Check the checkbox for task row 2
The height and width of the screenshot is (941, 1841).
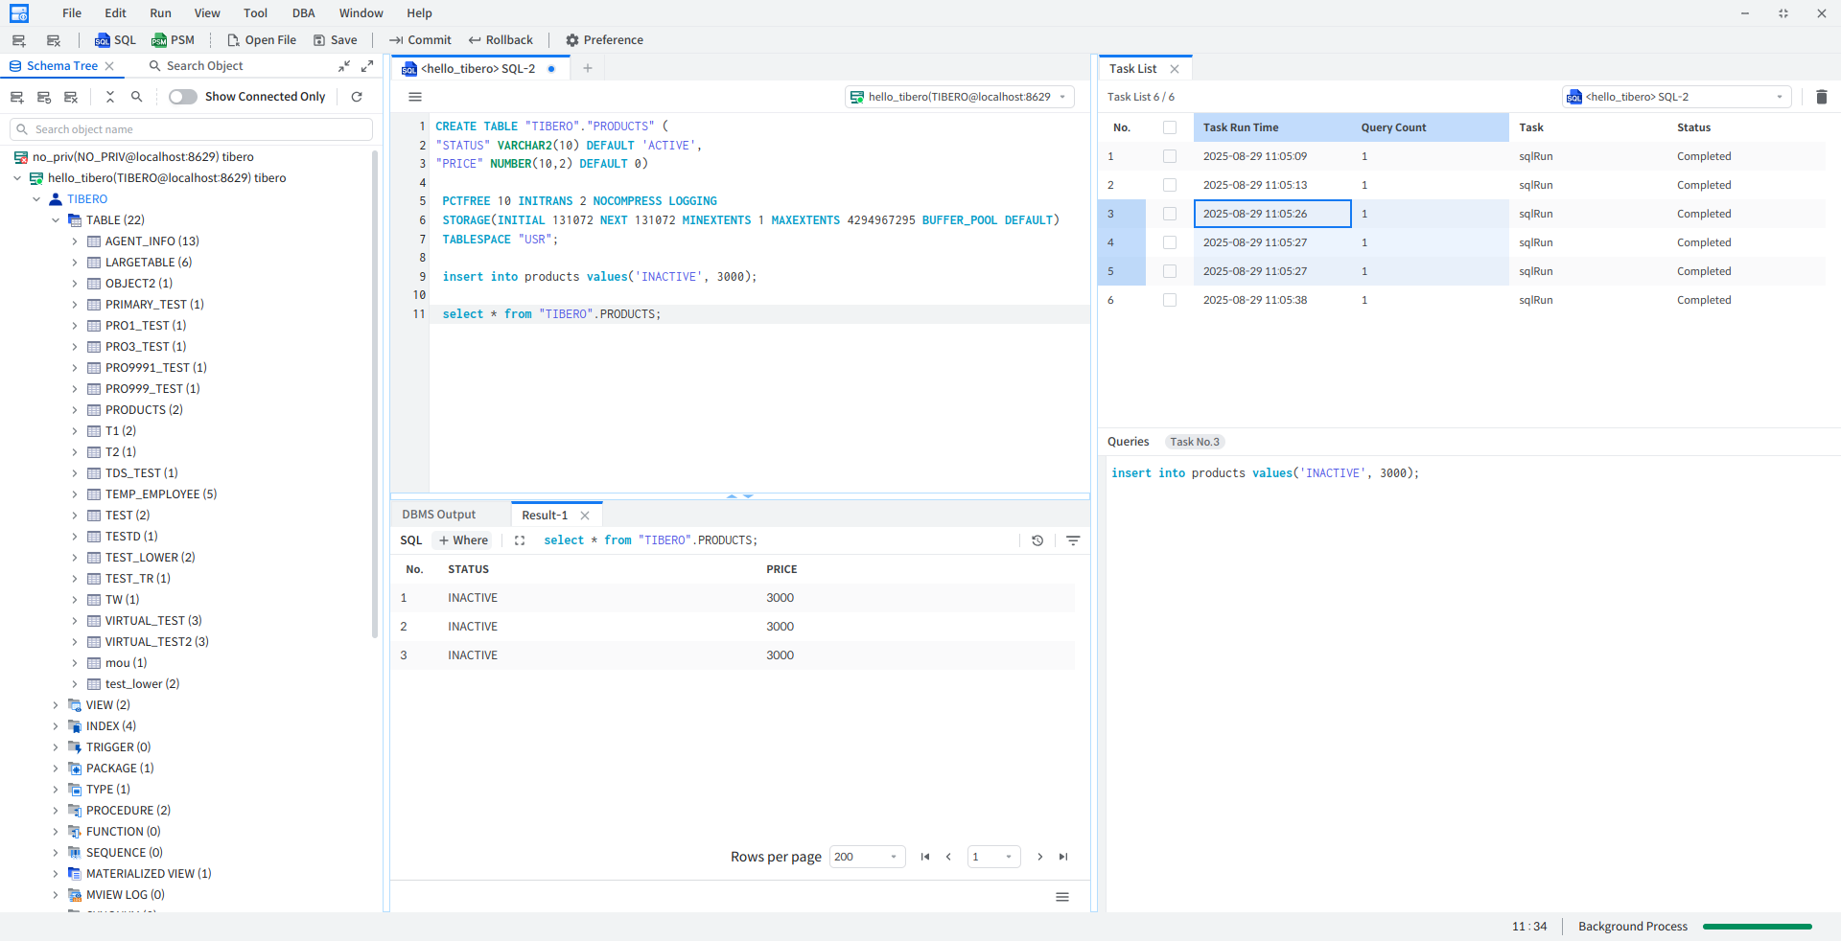(x=1169, y=185)
